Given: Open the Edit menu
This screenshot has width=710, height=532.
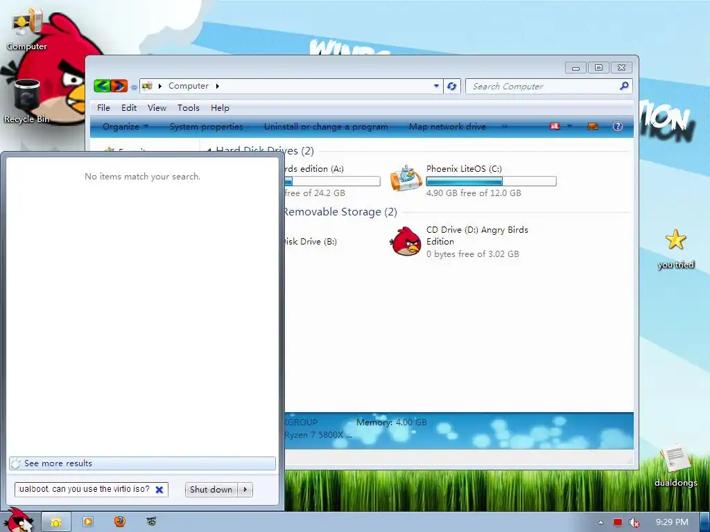Looking at the screenshot, I should [129, 107].
